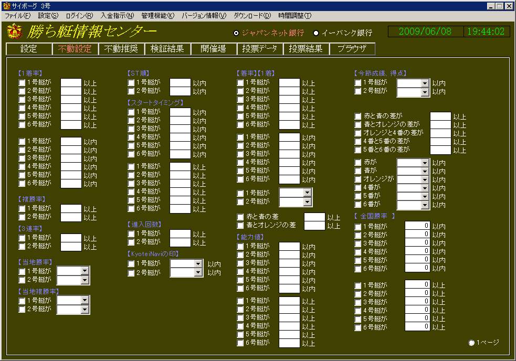
Task: Check 1号艇が under 当地勝率
Action: point(22,271)
